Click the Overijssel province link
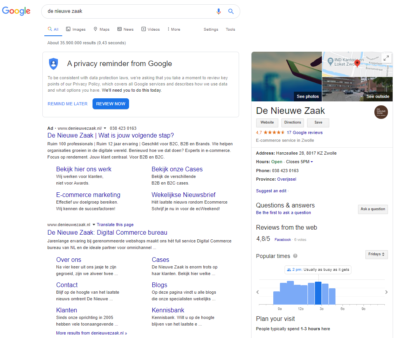Image resolution: width=414 pixels, height=338 pixels. pos(286,179)
